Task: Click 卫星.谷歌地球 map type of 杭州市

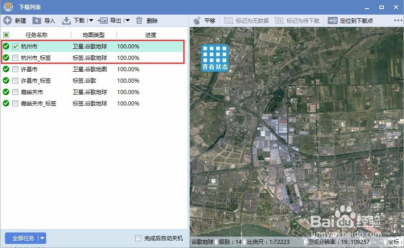Action: pyautogui.click(x=90, y=46)
